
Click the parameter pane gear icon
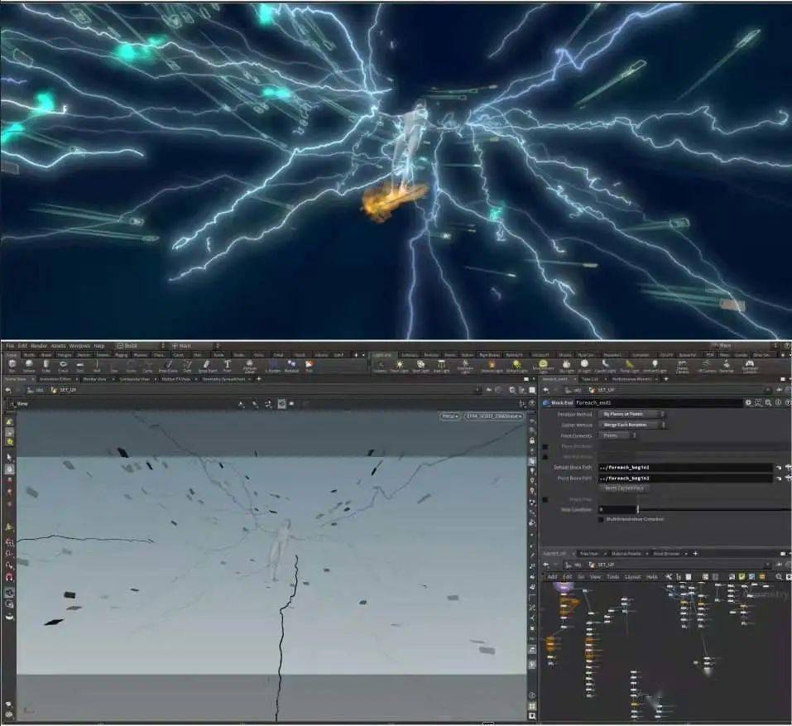click(x=748, y=402)
